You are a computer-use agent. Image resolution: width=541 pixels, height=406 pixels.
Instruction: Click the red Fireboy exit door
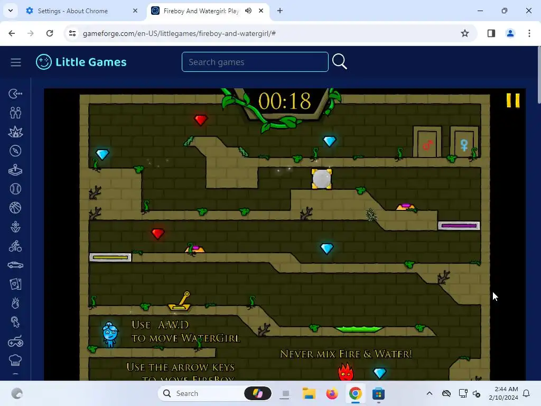(427, 142)
